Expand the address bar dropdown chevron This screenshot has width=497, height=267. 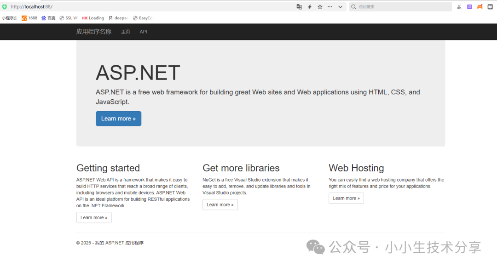[341, 7]
